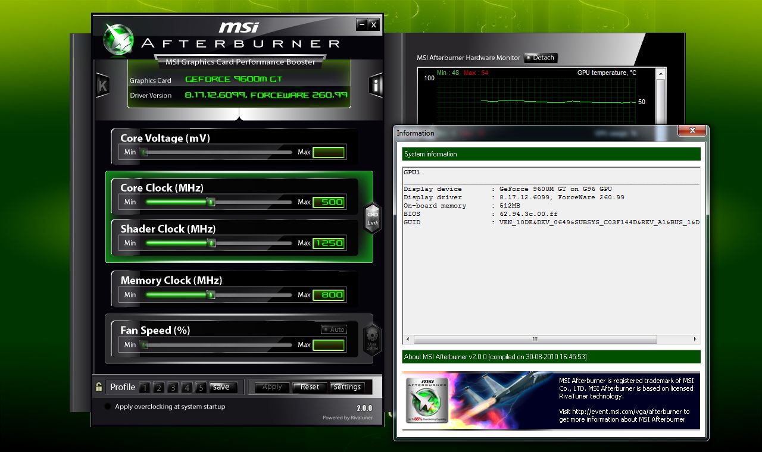Screen dimensions: 762x452
Task: Click the Kombustor K side button
Action: (x=102, y=86)
